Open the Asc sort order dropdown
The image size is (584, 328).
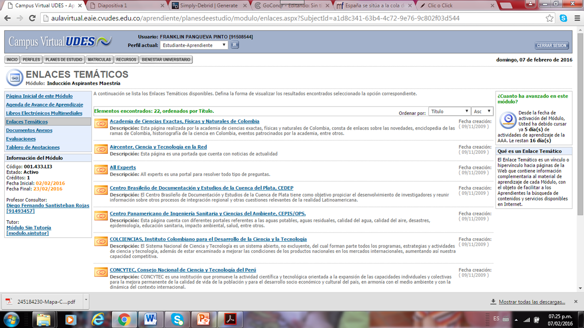coord(482,111)
